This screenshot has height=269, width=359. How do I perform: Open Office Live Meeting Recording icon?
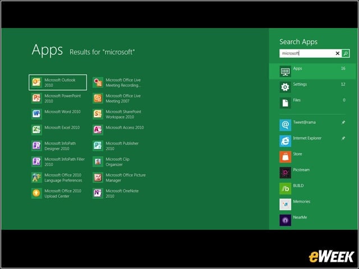[98, 82]
